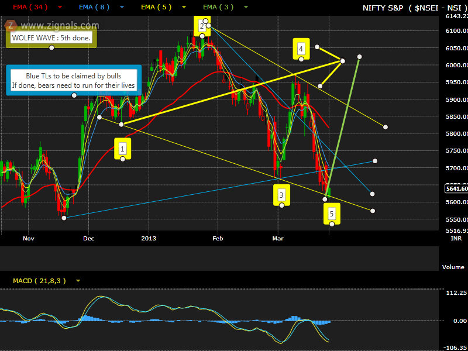Select the wave label 4 marker
The image size is (468, 351).
point(301,49)
